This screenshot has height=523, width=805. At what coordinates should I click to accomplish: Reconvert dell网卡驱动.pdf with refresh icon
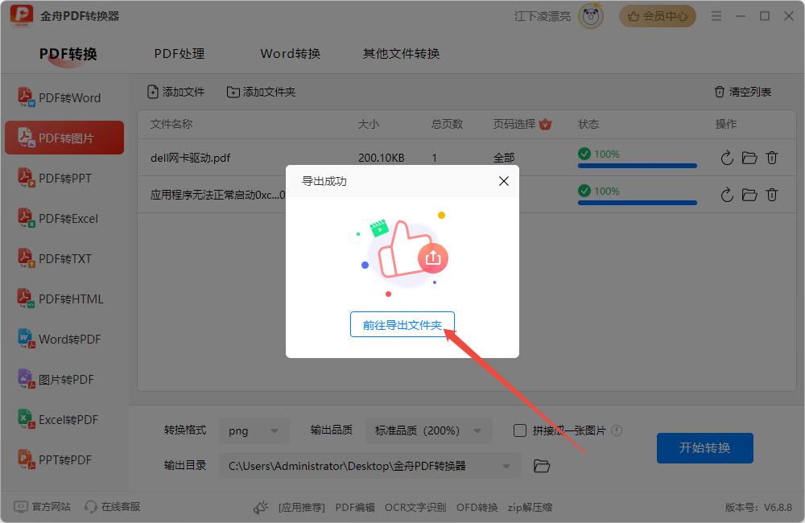pos(727,158)
